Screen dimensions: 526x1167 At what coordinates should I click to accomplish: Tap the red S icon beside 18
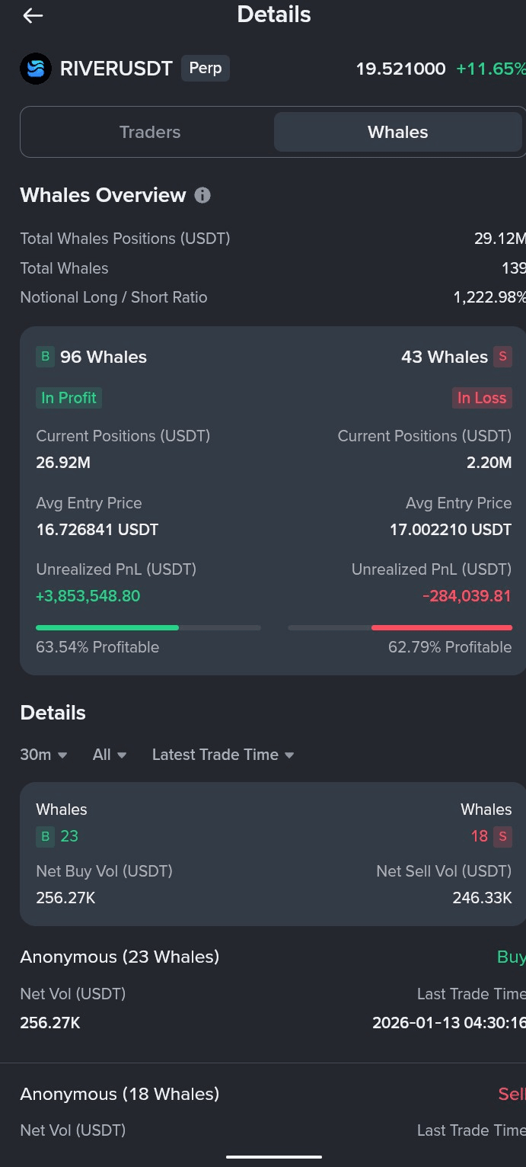click(502, 836)
